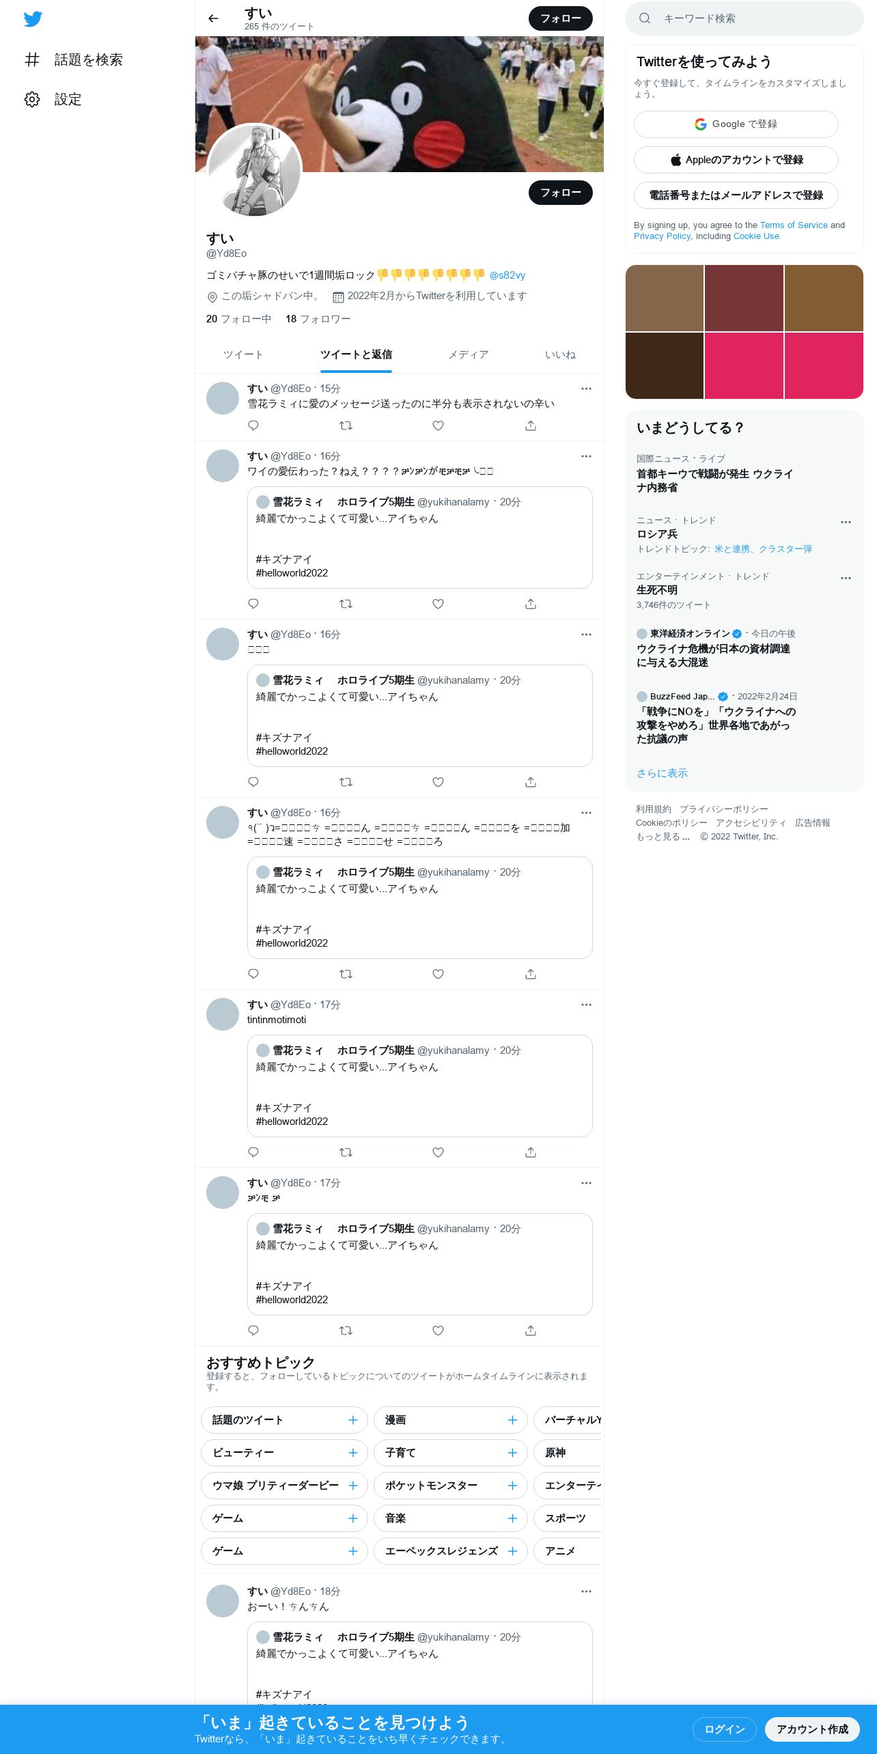Open settings gear in left sidebar

[32, 99]
